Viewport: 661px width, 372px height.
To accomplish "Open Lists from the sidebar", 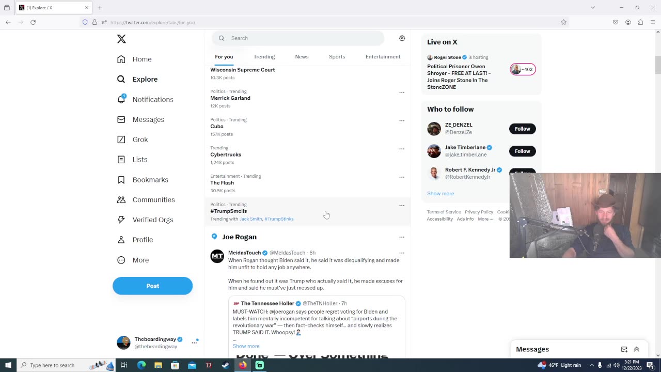I will point(132,160).
